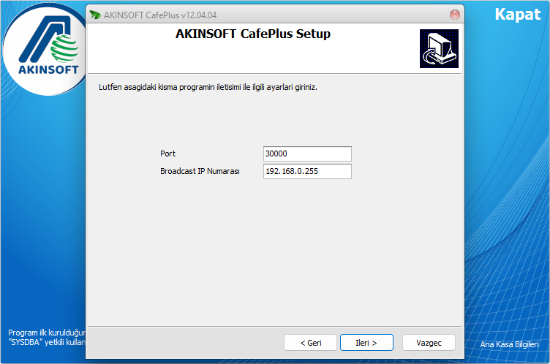550x364 pixels.
Task: Click the Ileri > next button
Action: pos(366,342)
